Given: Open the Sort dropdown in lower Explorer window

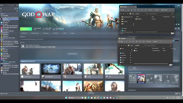Looking at the screenshot, I should pos(149,41).
